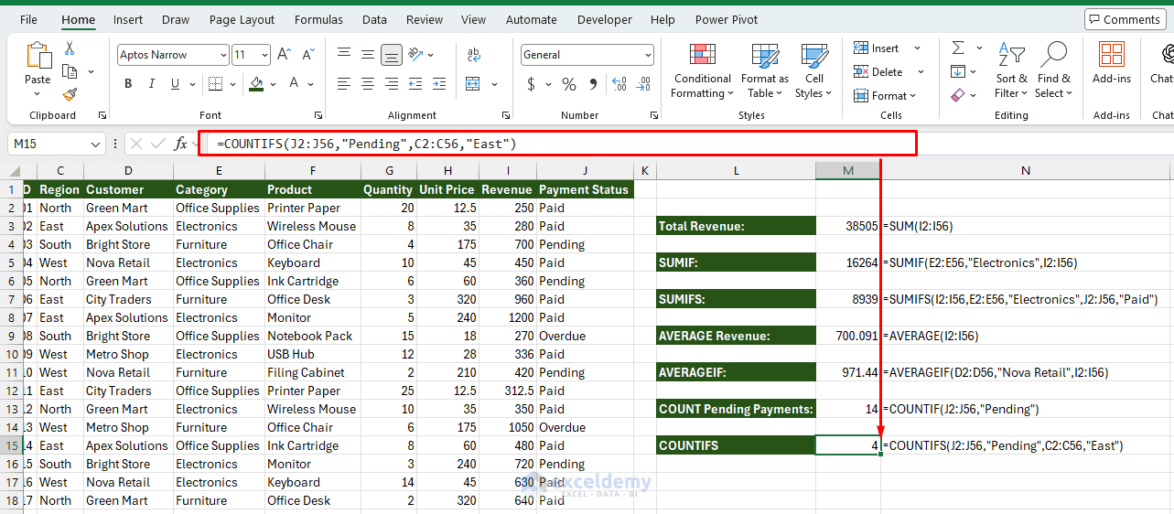Click the Cut scissors icon

70,48
